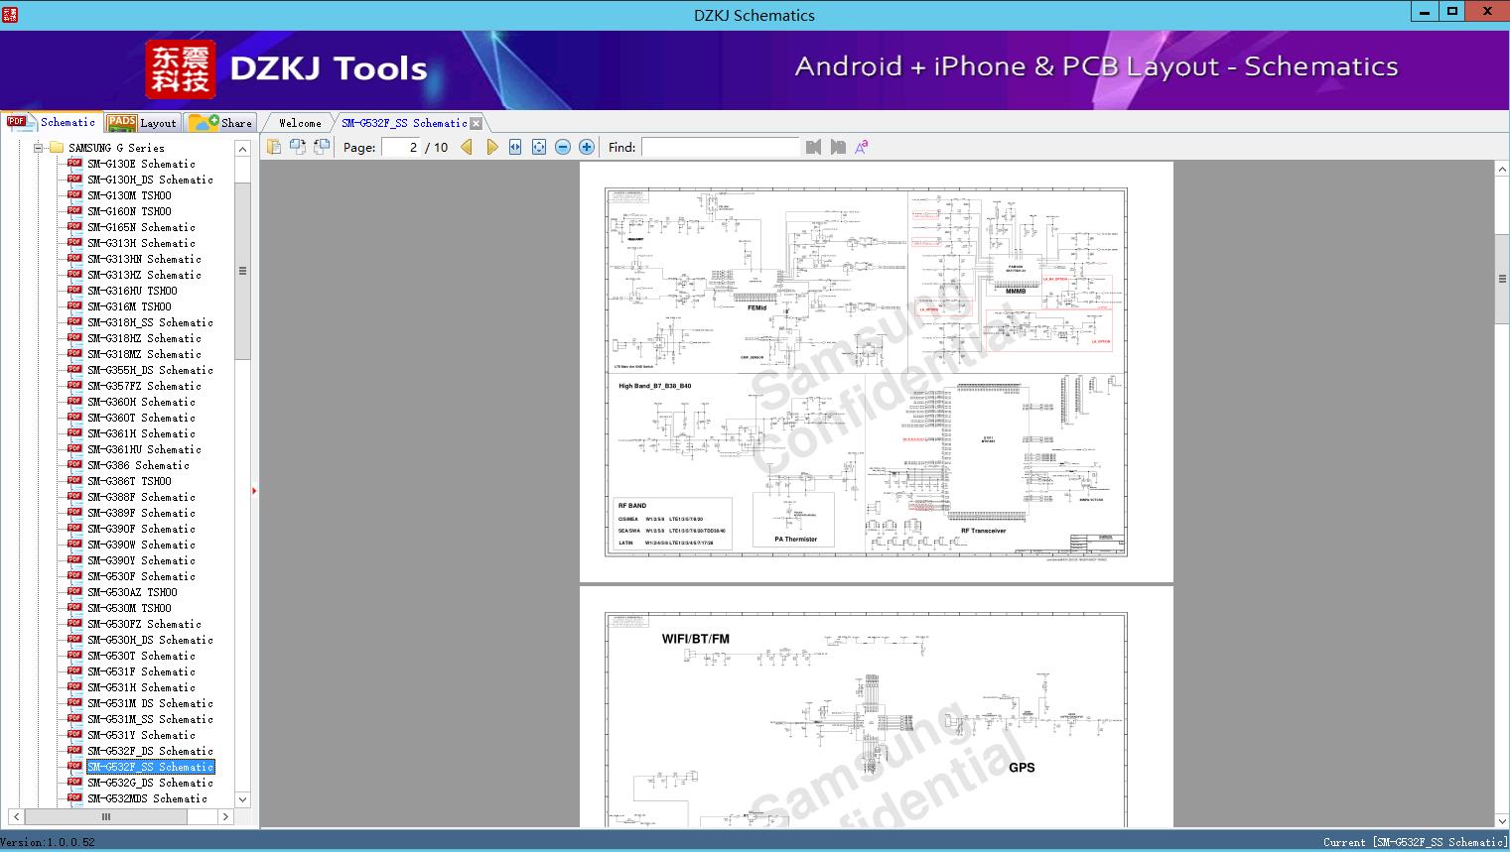Open SM-G130H_DS Schematic in the tree
This screenshot has width=1510, height=852.
150,180
